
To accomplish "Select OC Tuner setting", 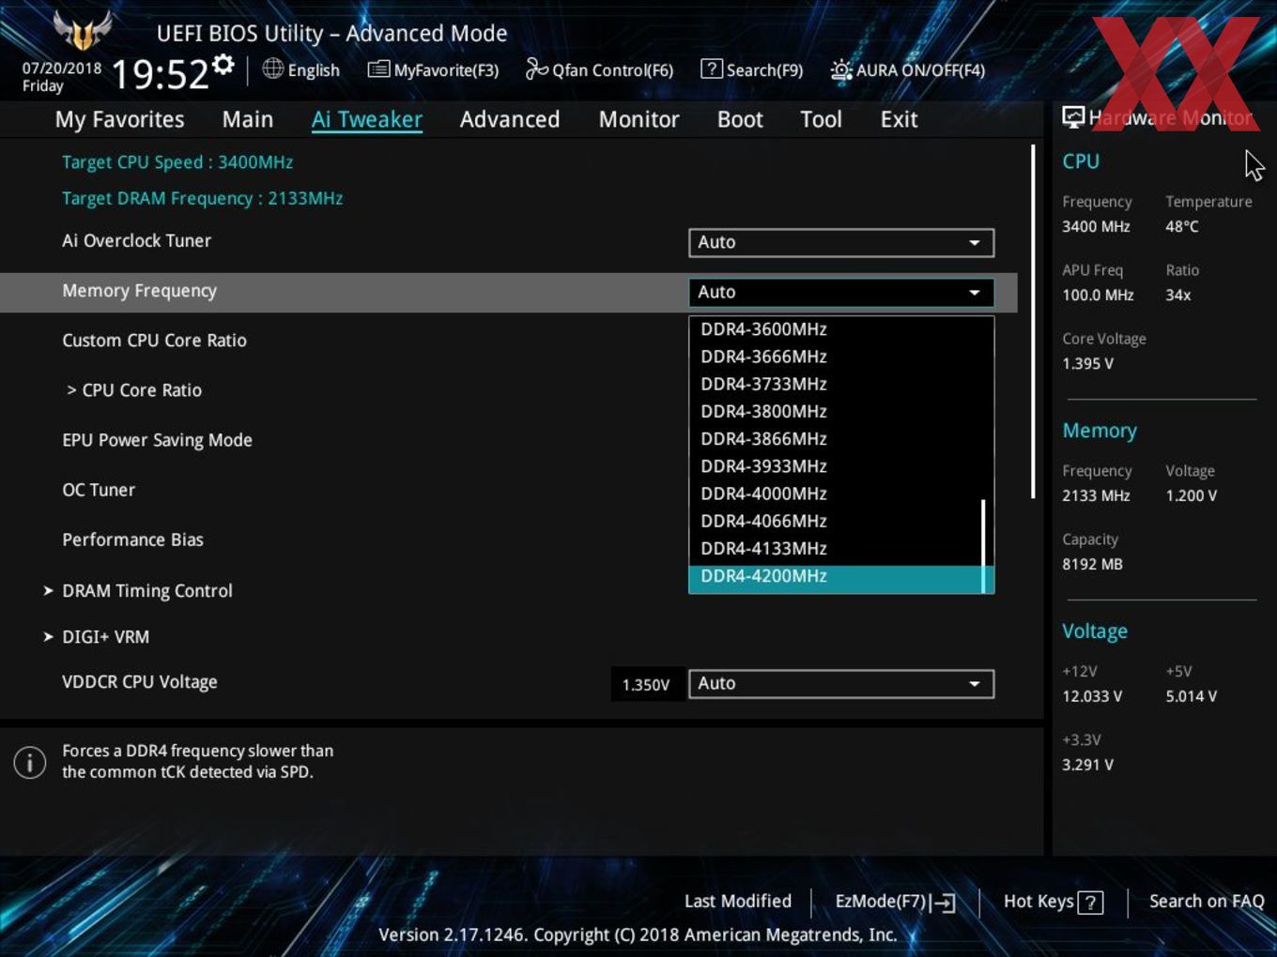I will [99, 490].
